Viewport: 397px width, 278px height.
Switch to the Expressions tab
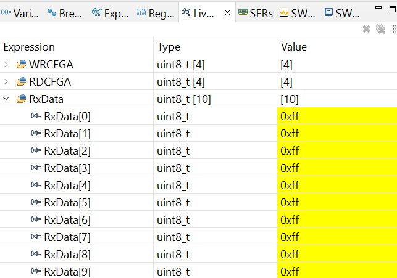(x=110, y=13)
